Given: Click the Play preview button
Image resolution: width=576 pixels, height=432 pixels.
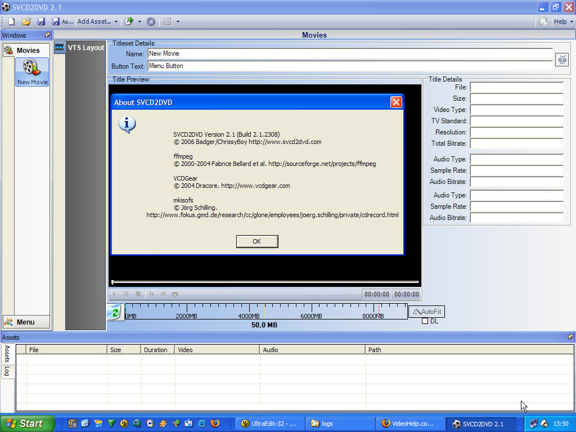Looking at the screenshot, I should click(x=114, y=294).
